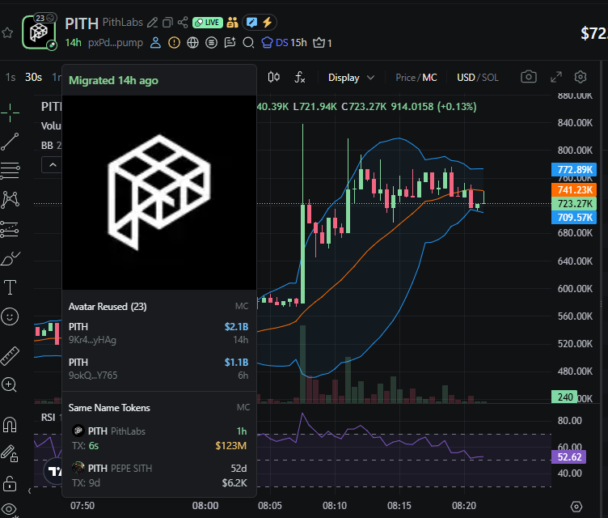Select the trend line drawing tool

coord(10,142)
